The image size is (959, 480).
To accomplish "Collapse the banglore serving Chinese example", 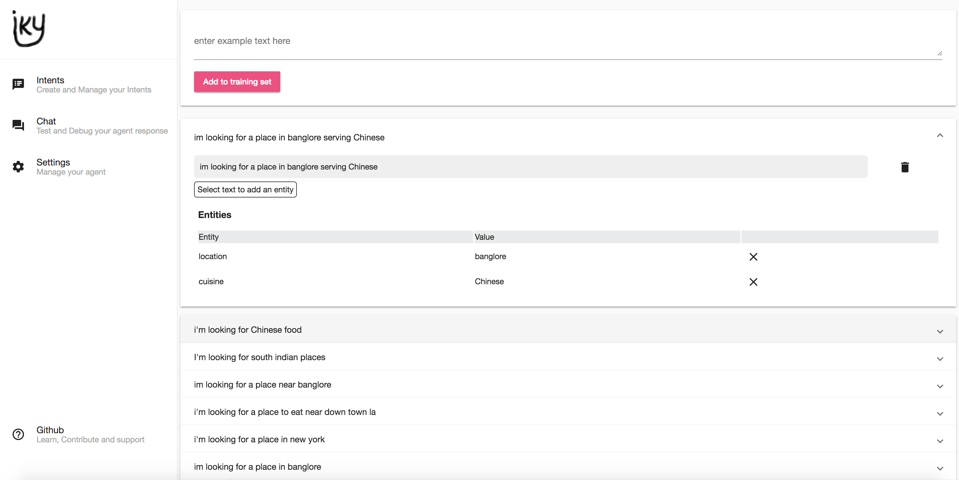I will coord(940,136).
